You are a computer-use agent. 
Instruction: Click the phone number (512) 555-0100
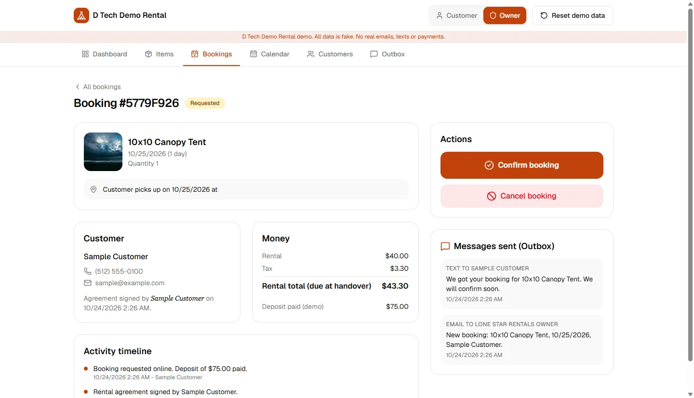click(x=119, y=271)
